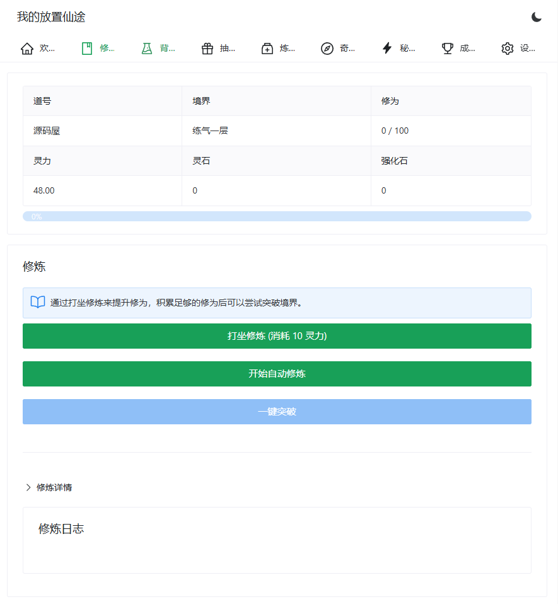Start auto cultivation with the 开始自动修炼 button
Viewport: 558px width, 604px height.
pyautogui.click(x=277, y=374)
